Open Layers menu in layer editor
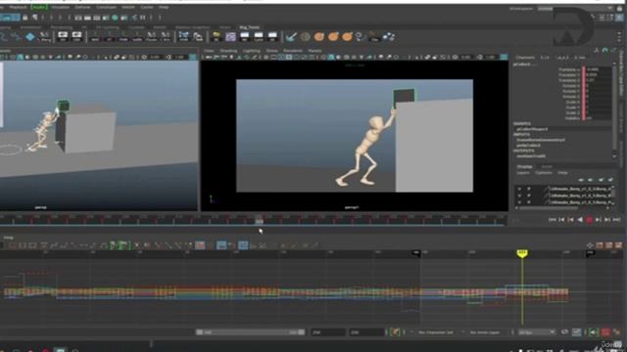 522,173
